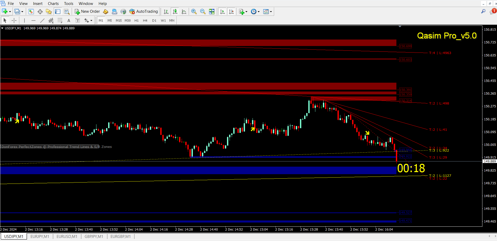The image size is (497, 241).
Task: Open the Data Window crosshair icon
Action: click(40, 11)
